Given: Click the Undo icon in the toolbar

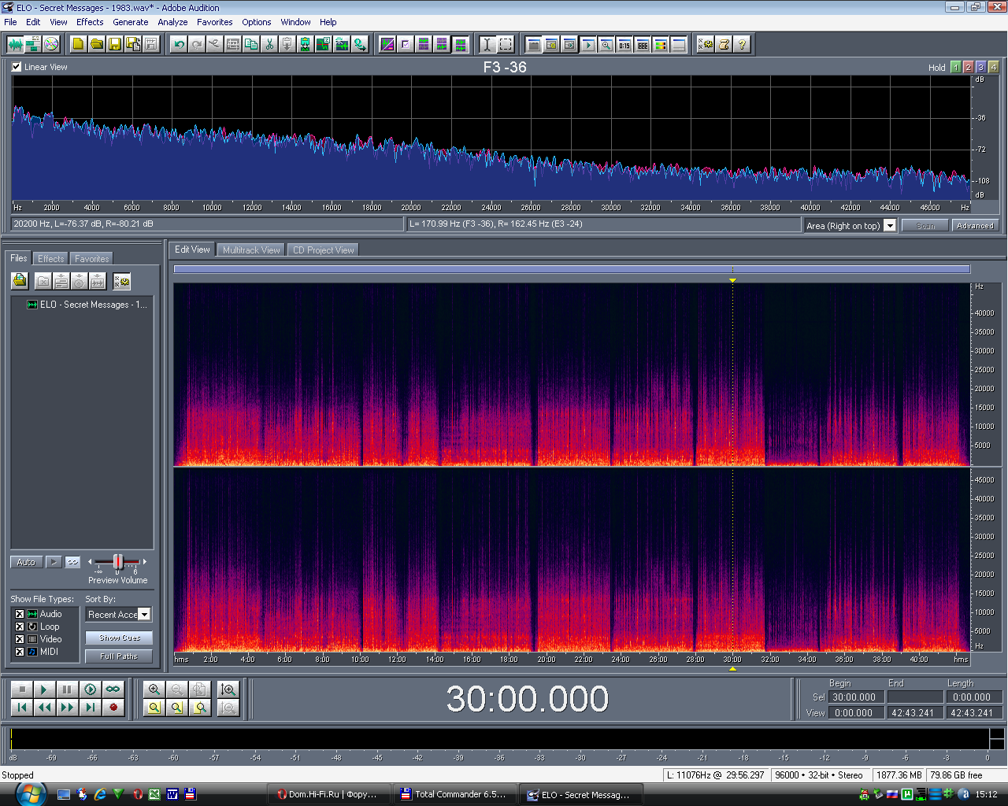Looking at the screenshot, I should (x=179, y=44).
